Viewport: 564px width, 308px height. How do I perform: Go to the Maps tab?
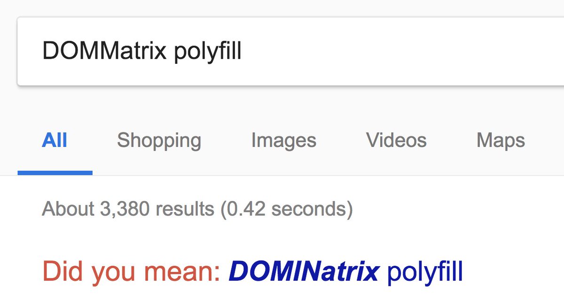(x=501, y=140)
